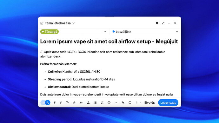Click the 'Próba formázási elemek:' line
Image resolution: width=219 pixels, height=123 pixels.
click(x=58, y=64)
